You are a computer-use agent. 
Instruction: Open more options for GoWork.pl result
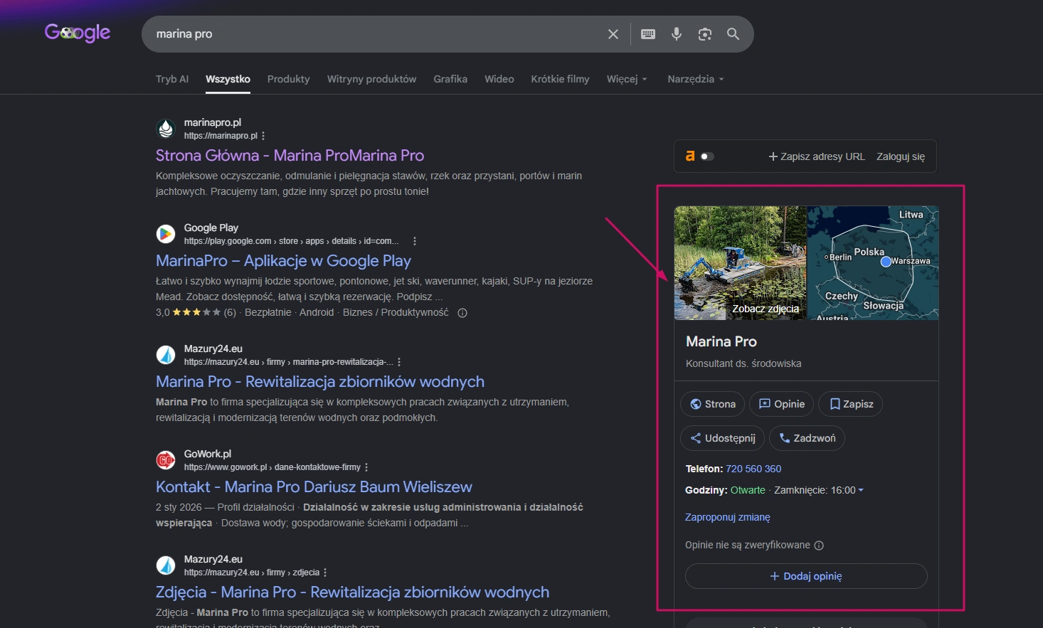pyautogui.click(x=366, y=467)
